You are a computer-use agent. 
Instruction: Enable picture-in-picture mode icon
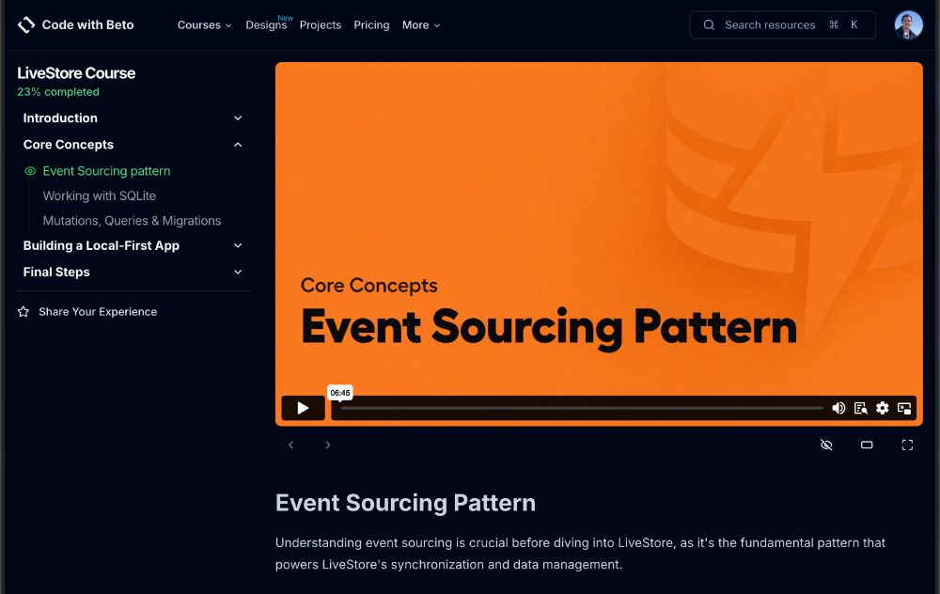[x=904, y=408]
